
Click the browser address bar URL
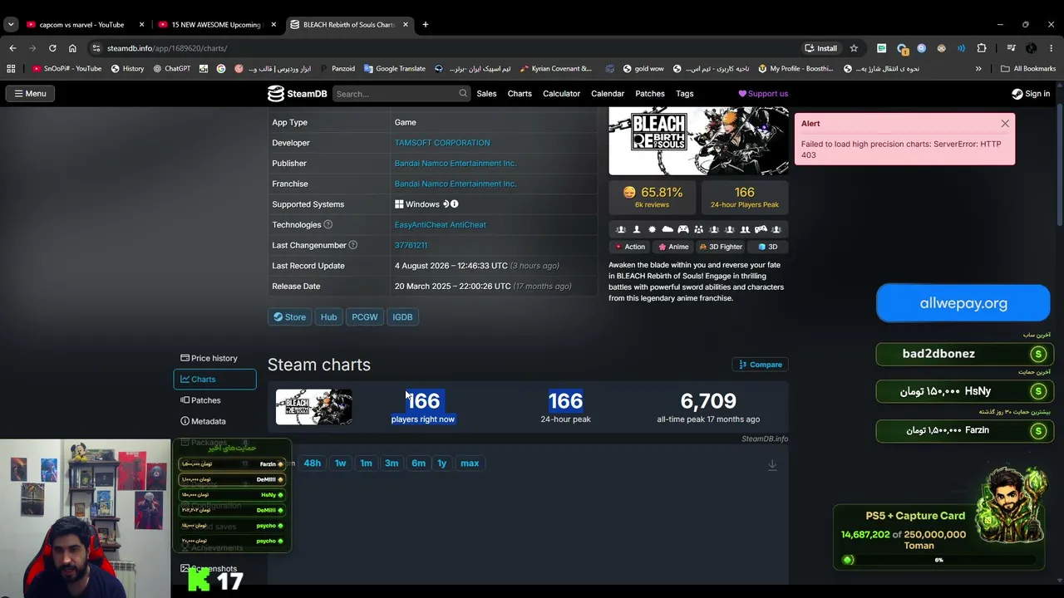[x=167, y=48]
